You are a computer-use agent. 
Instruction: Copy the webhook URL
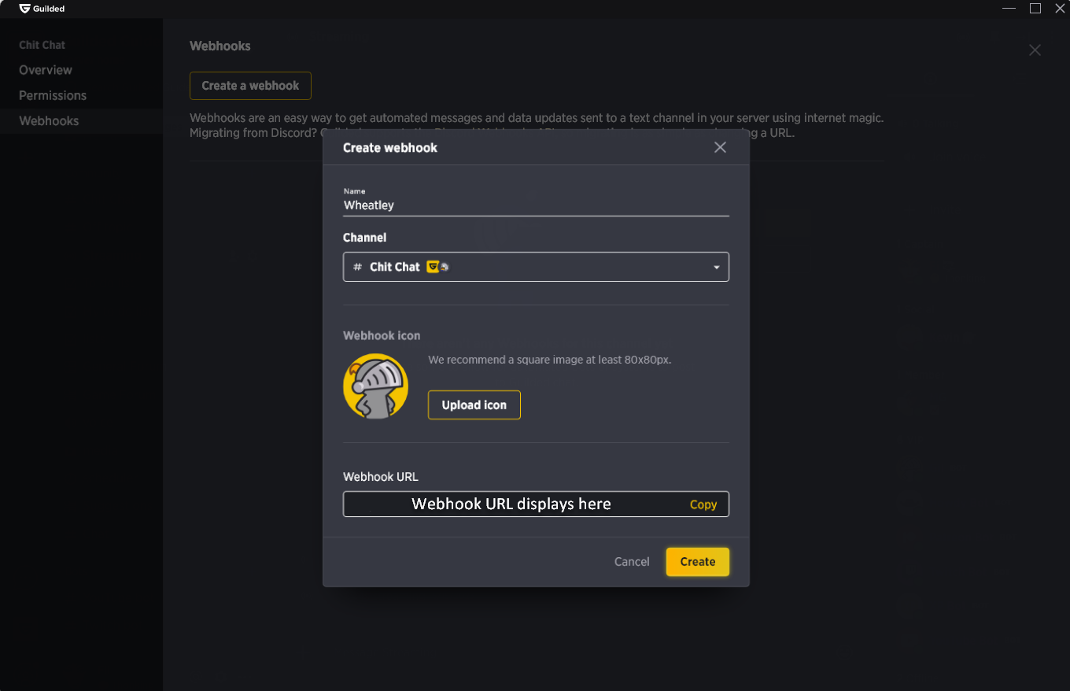click(x=703, y=504)
